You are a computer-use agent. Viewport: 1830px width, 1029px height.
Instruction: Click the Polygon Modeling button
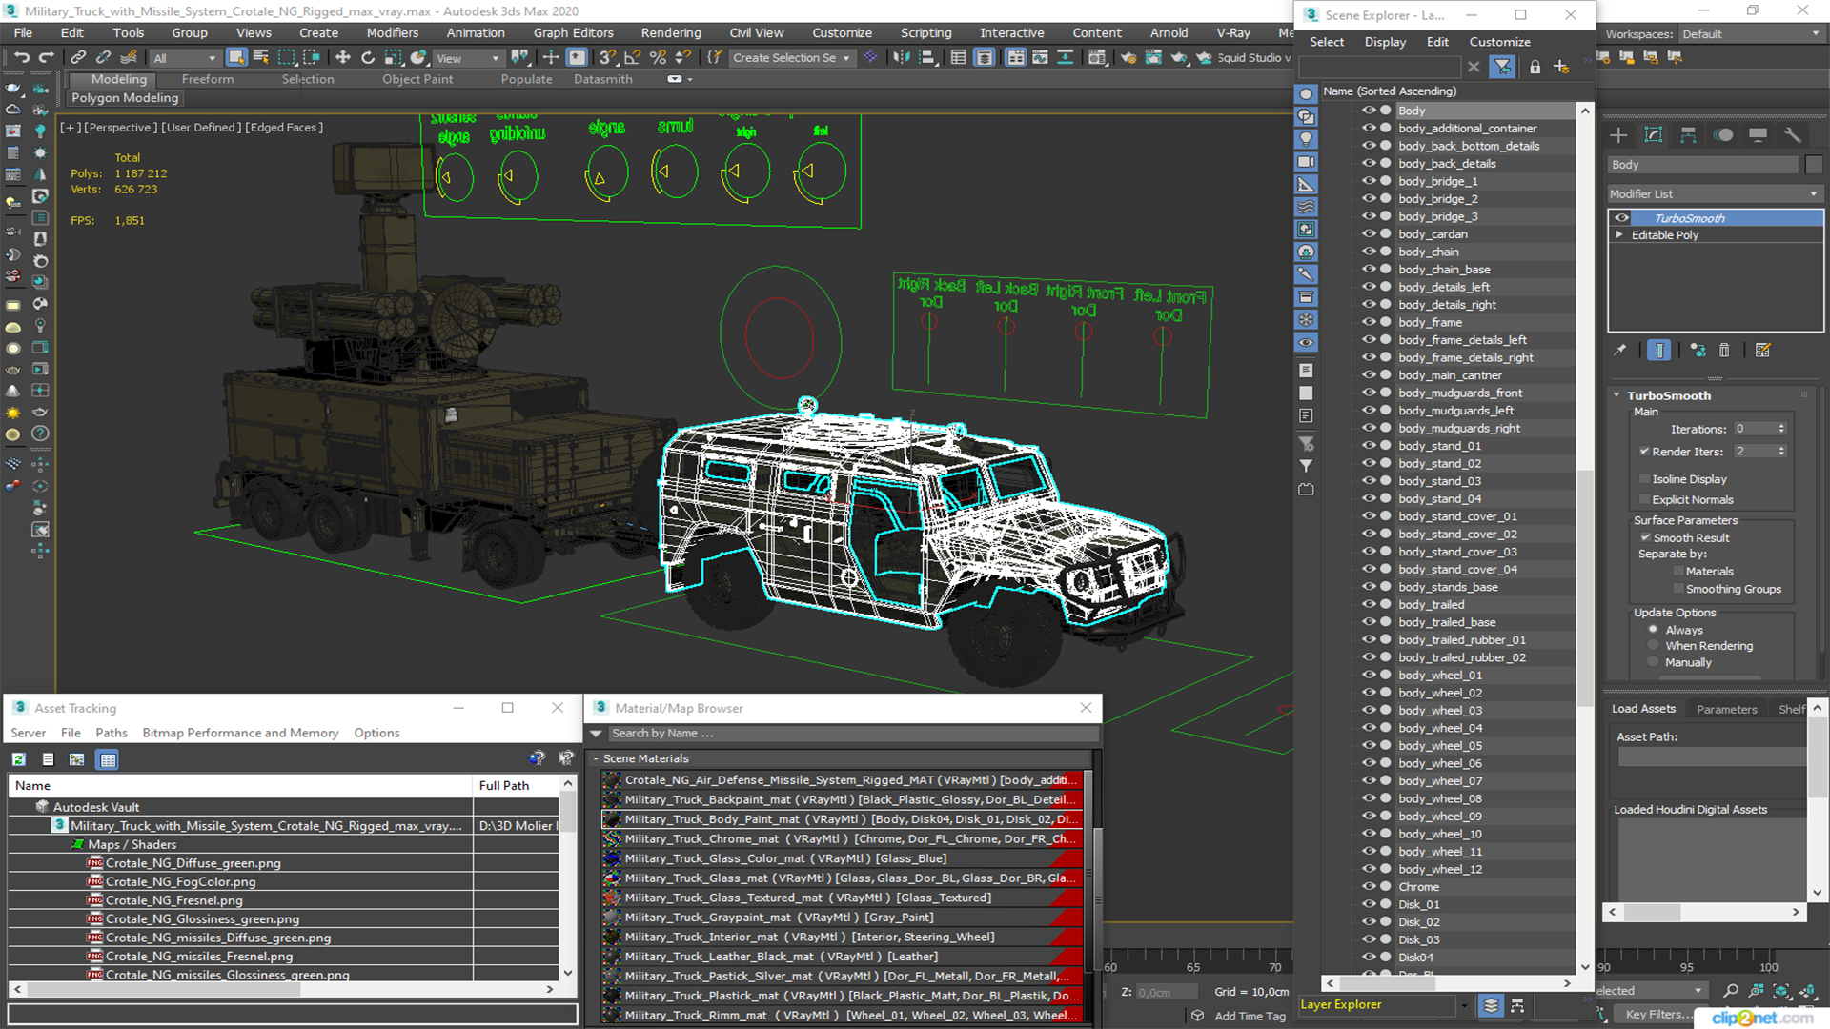125,98
